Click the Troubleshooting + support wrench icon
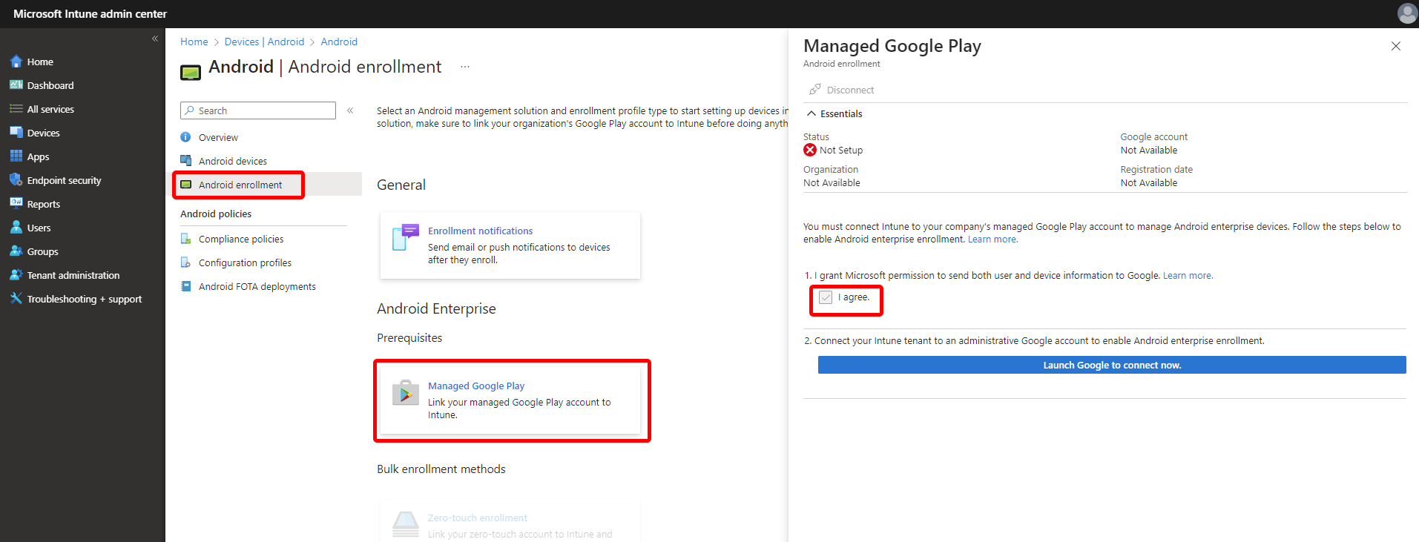Viewport: 1419px width, 542px height. click(x=16, y=299)
